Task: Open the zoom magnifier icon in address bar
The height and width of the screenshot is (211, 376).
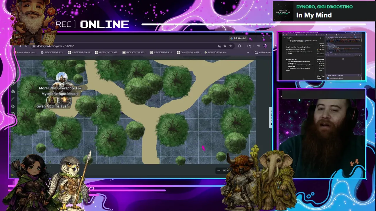Action: (x=225, y=46)
